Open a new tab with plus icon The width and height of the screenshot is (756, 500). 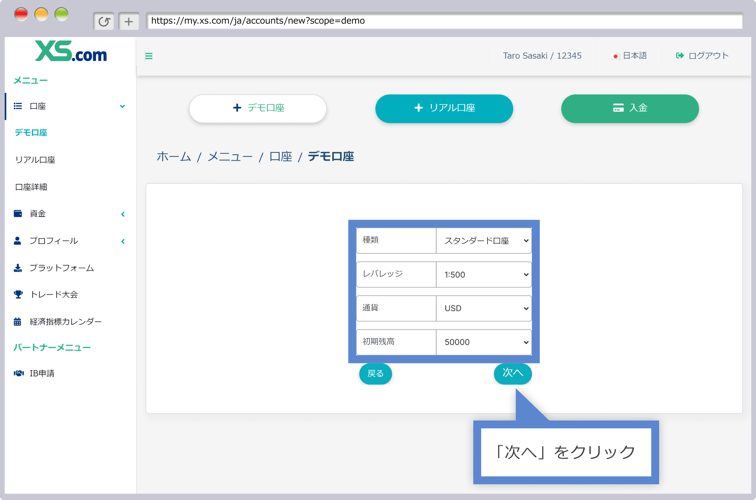pos(129,21)
